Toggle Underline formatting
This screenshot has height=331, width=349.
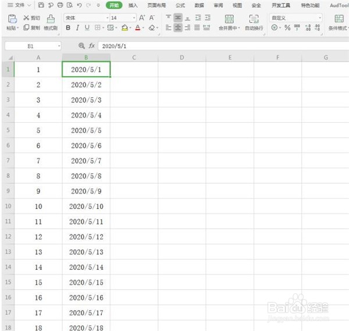87,27
